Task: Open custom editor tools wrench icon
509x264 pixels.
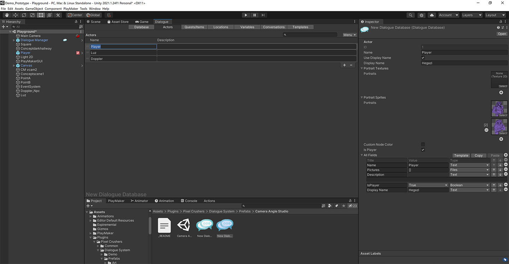Action: (x=58, y=15)
